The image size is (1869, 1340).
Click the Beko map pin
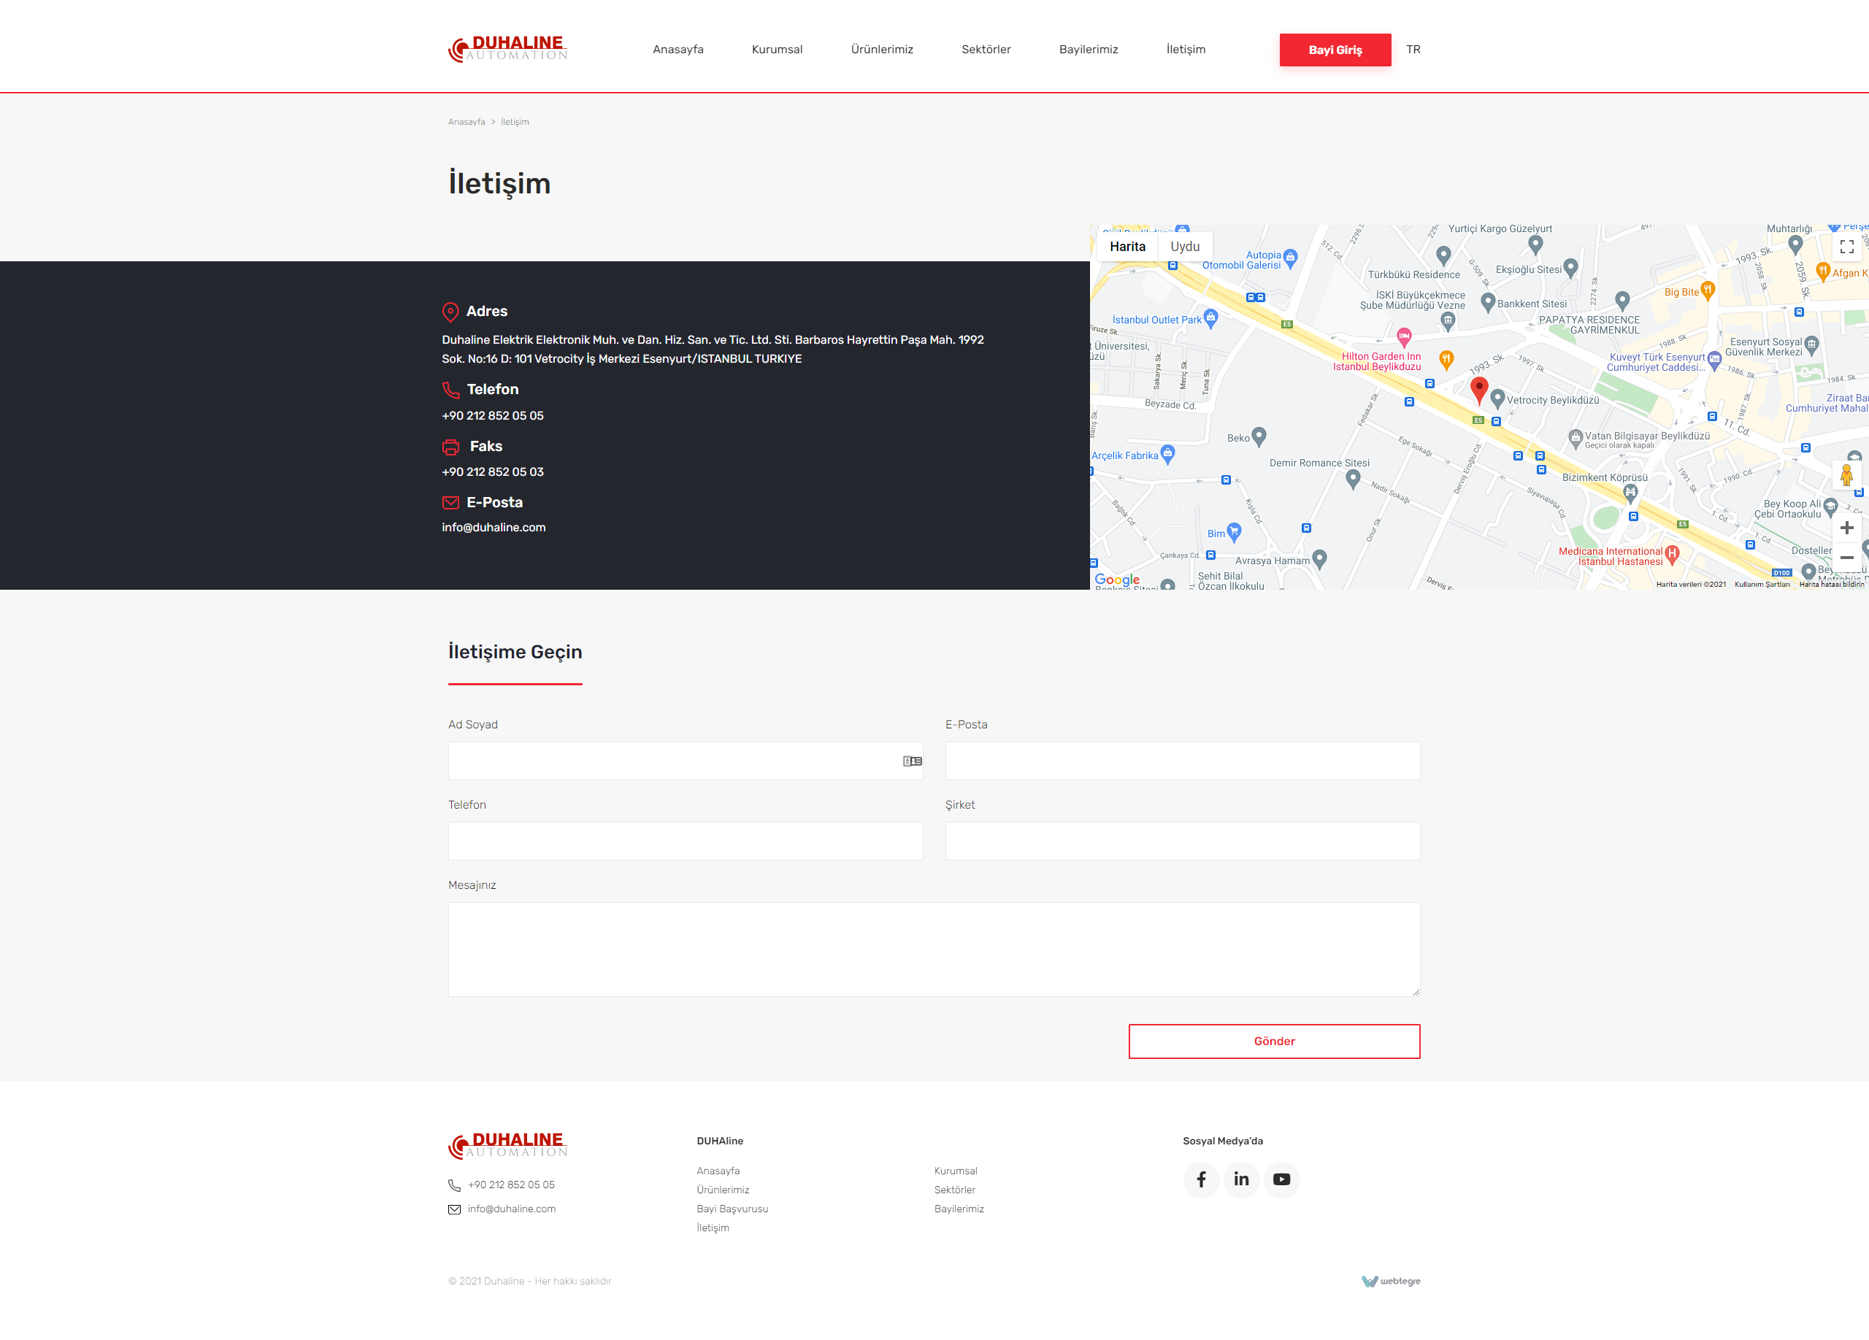coord(1259,436)
